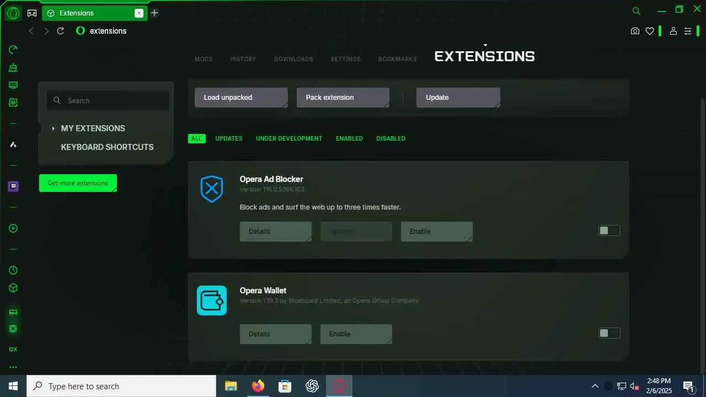Open History clock icon in sidebar
Screen dimensions: 706x397
[x=13, y=270]
